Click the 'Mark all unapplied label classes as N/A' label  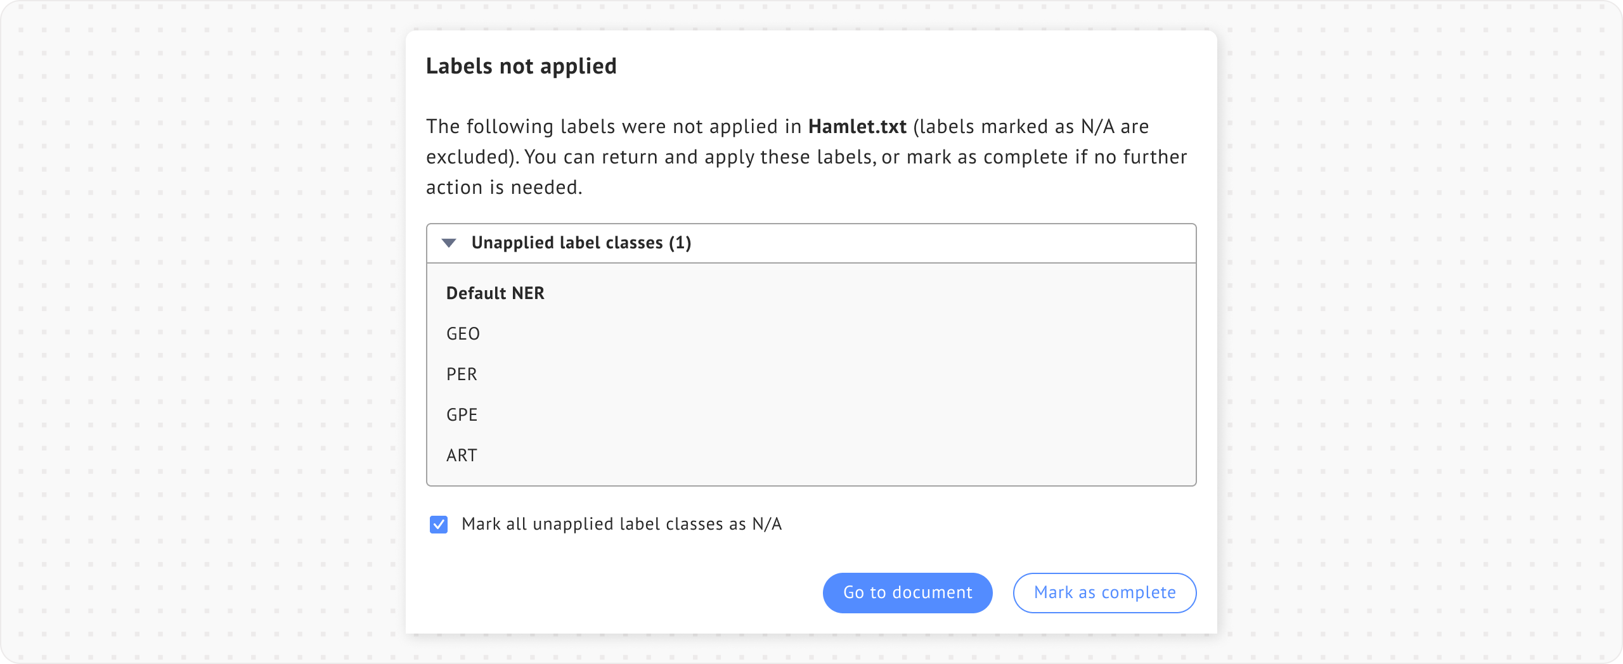pyautogui.click(x=621, y=525)
